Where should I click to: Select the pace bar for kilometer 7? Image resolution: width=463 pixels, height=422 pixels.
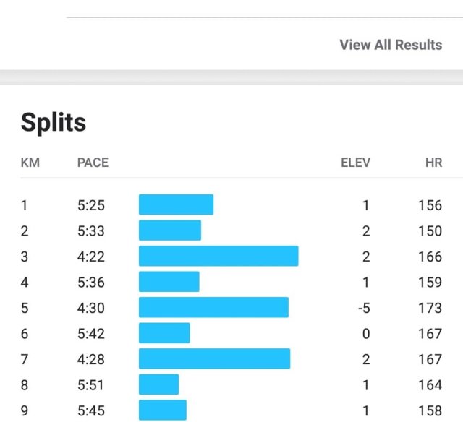214,359
